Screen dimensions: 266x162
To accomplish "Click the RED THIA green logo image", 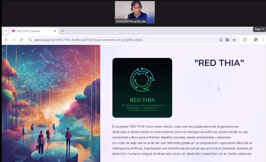I will pyautogui.click(x=142, y=88).
